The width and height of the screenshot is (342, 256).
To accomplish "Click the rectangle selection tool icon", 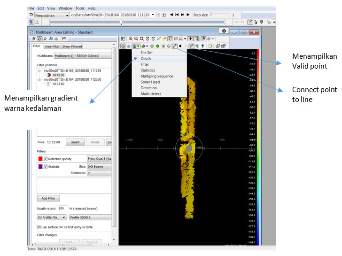I will (x=210, y=46).
